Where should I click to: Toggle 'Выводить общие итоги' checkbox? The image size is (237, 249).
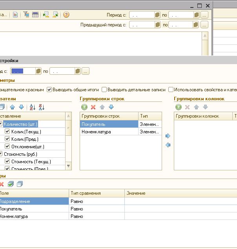click(49, 90)
